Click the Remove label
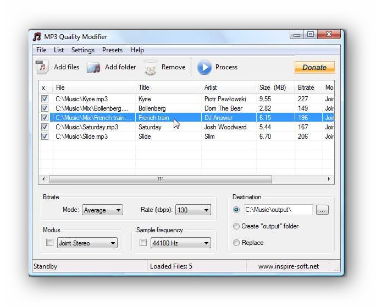This screenshot has height=306, width=376. tap(173, 67)
